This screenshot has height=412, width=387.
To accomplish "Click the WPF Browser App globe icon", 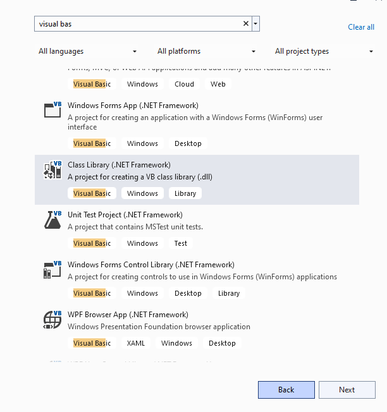I will [52, 320].
